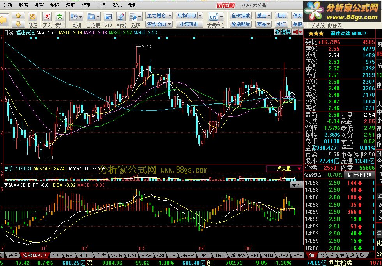This screenshot has width=382, height=266.
Task: Click the 修正 refresh icon
Action: click(x=33, y=17)
